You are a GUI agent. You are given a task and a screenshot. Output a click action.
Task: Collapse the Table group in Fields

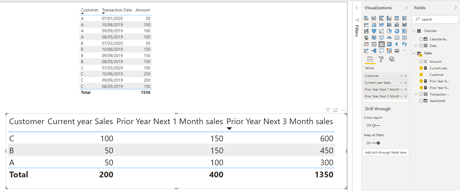414,53
